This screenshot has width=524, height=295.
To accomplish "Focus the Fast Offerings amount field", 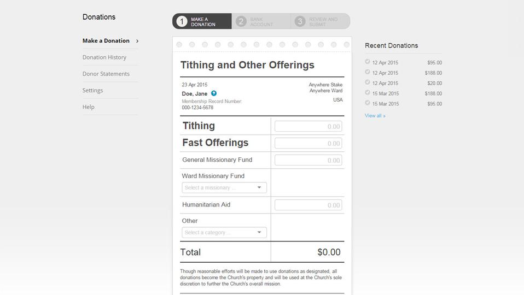I will (x=308, y=143).
